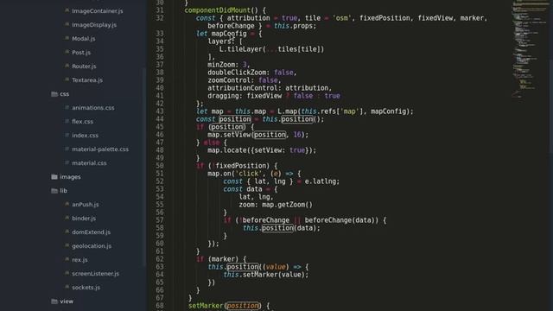Click the css folder icon
This screenshot has width=553, height=311.
[54, 94]
